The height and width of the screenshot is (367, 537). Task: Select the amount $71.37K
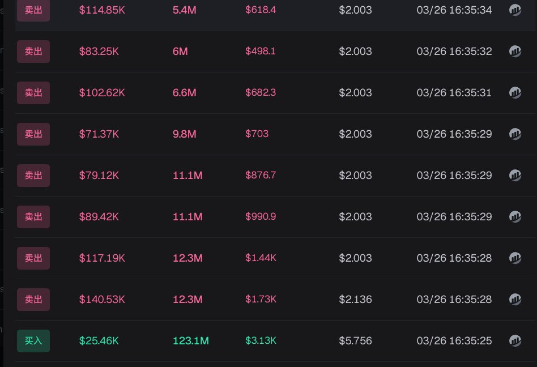click(x=99, y=134)
